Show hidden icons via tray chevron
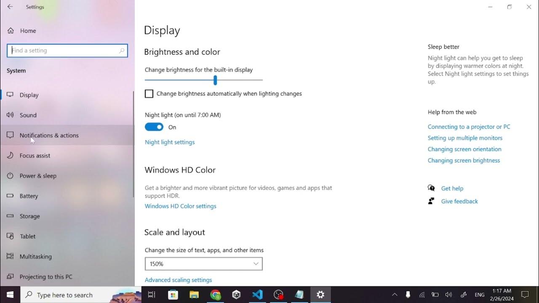 coord(395,295)
